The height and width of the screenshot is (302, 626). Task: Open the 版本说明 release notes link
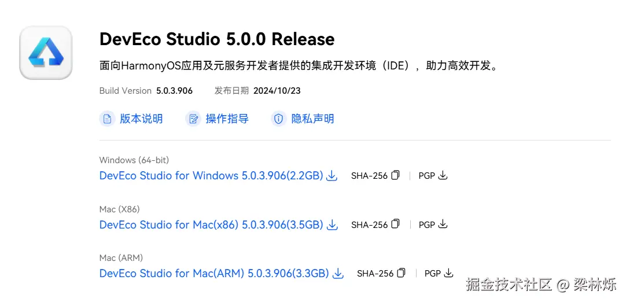141,119
